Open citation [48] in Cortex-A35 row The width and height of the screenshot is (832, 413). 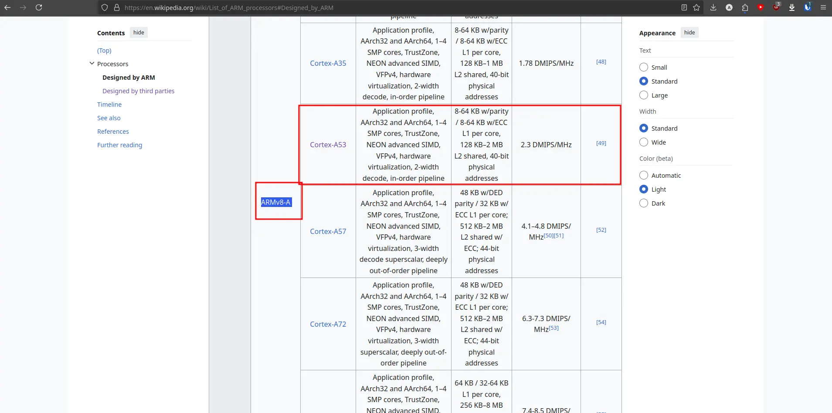coord(601,62)
